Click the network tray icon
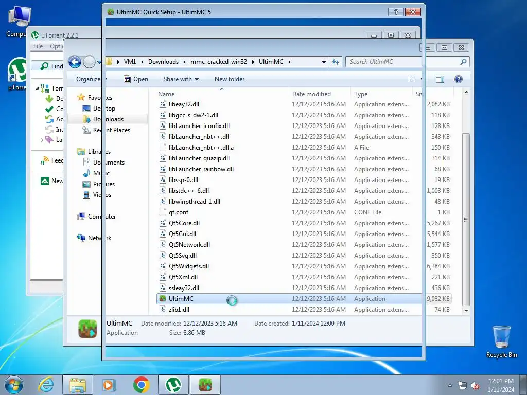The height and width of the screenshot is (395, 527). tap(463, 386)
